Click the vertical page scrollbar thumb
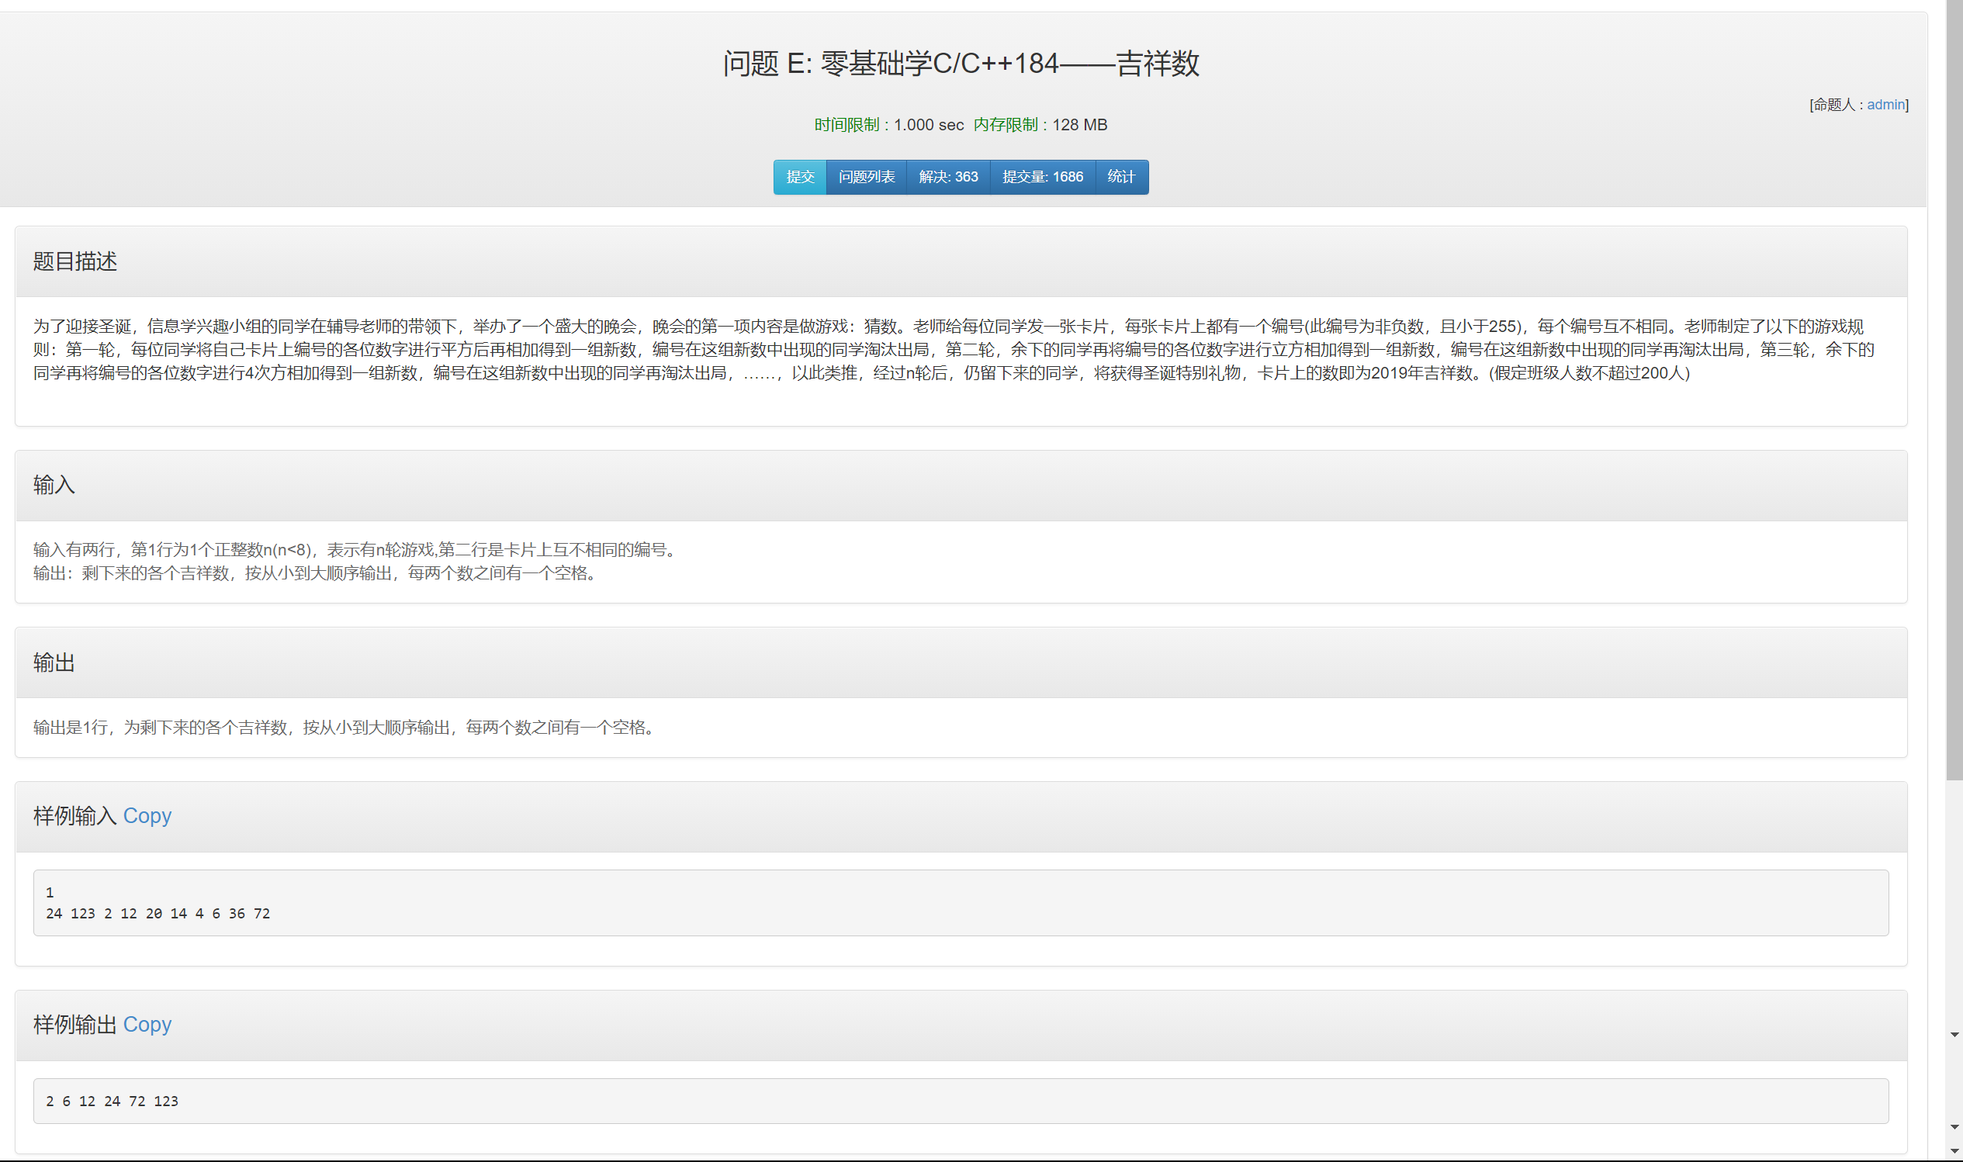The height and width of the screenshot is (1162, 1963). pos(1954,392)
